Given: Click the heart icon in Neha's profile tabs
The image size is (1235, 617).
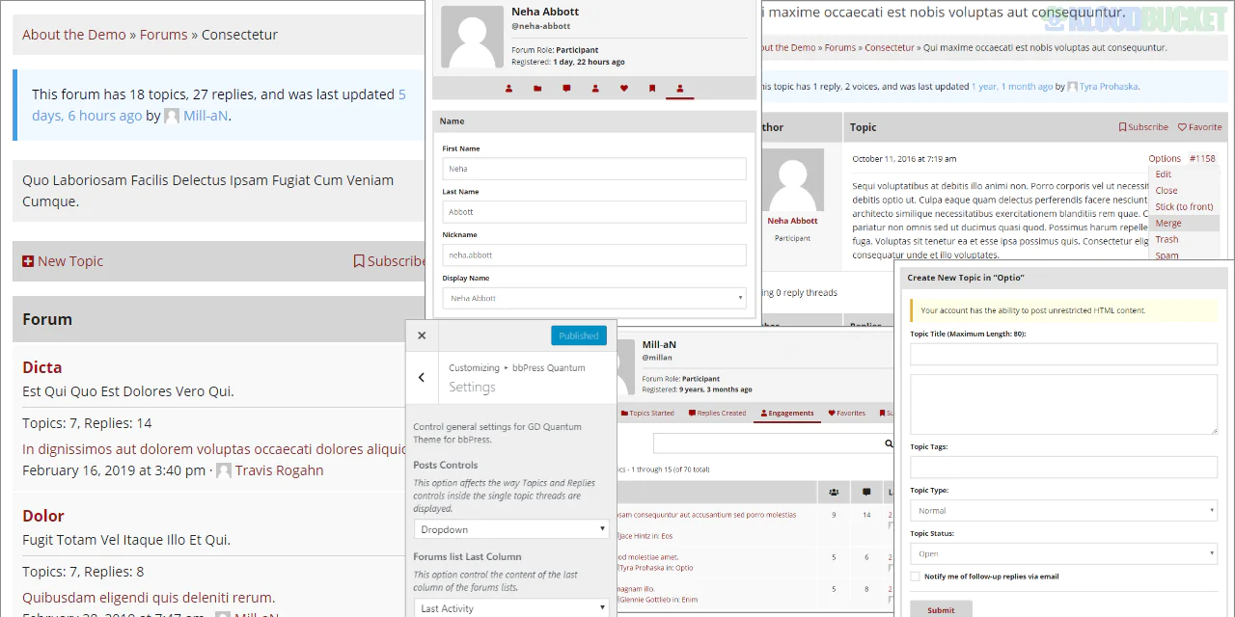Looking at the screenshot, I should (624, 89).
